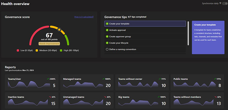Click the green checkmark for Create approver group

107,37
